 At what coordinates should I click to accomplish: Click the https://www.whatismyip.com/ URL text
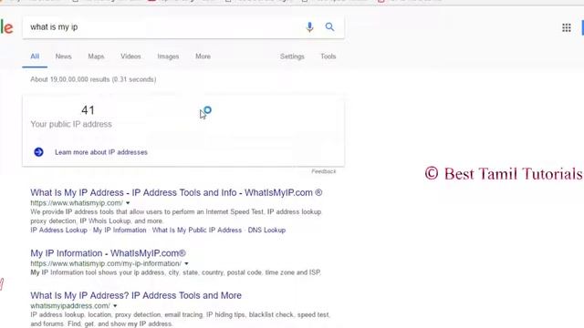77,203
